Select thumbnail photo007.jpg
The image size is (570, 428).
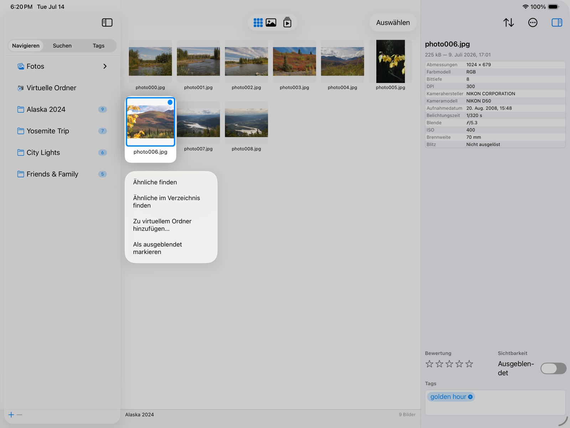tap(198, 123)
